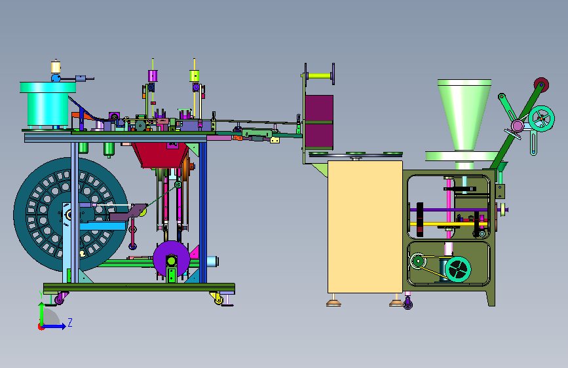Select the teal handwheel on right machine
This screenshot has width=568, height=368.
click(x=541, y=119)
